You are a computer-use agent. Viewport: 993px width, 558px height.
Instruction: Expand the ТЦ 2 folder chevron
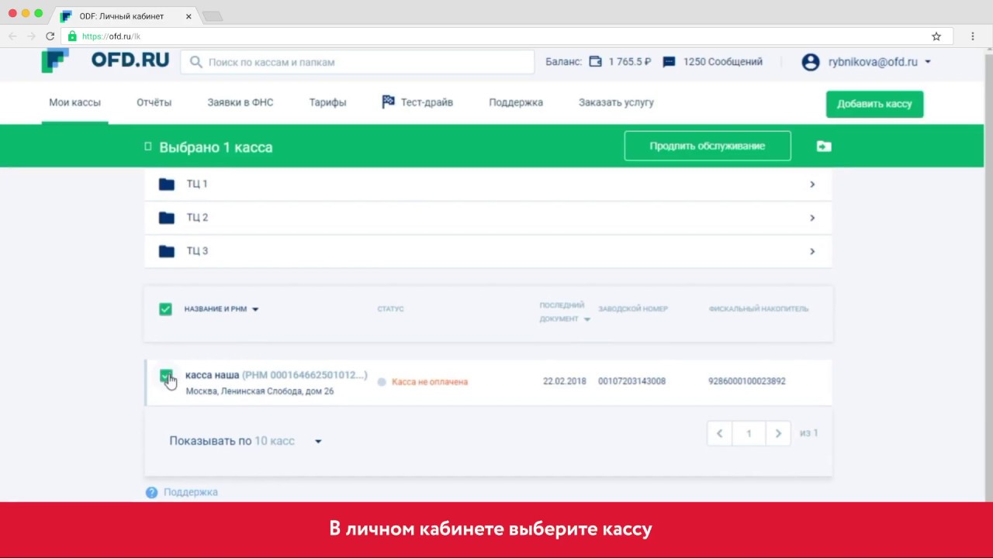(x=812, y=218)
